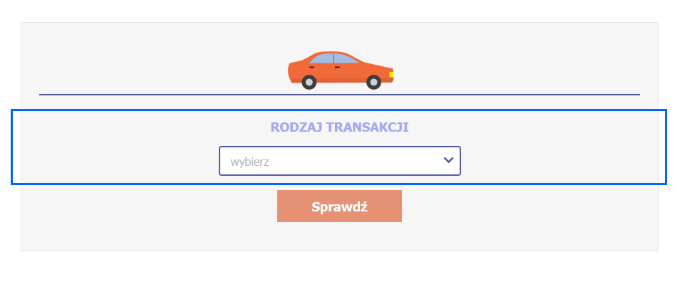
Task: Click the car's front side window
Action: pos(345,58)
